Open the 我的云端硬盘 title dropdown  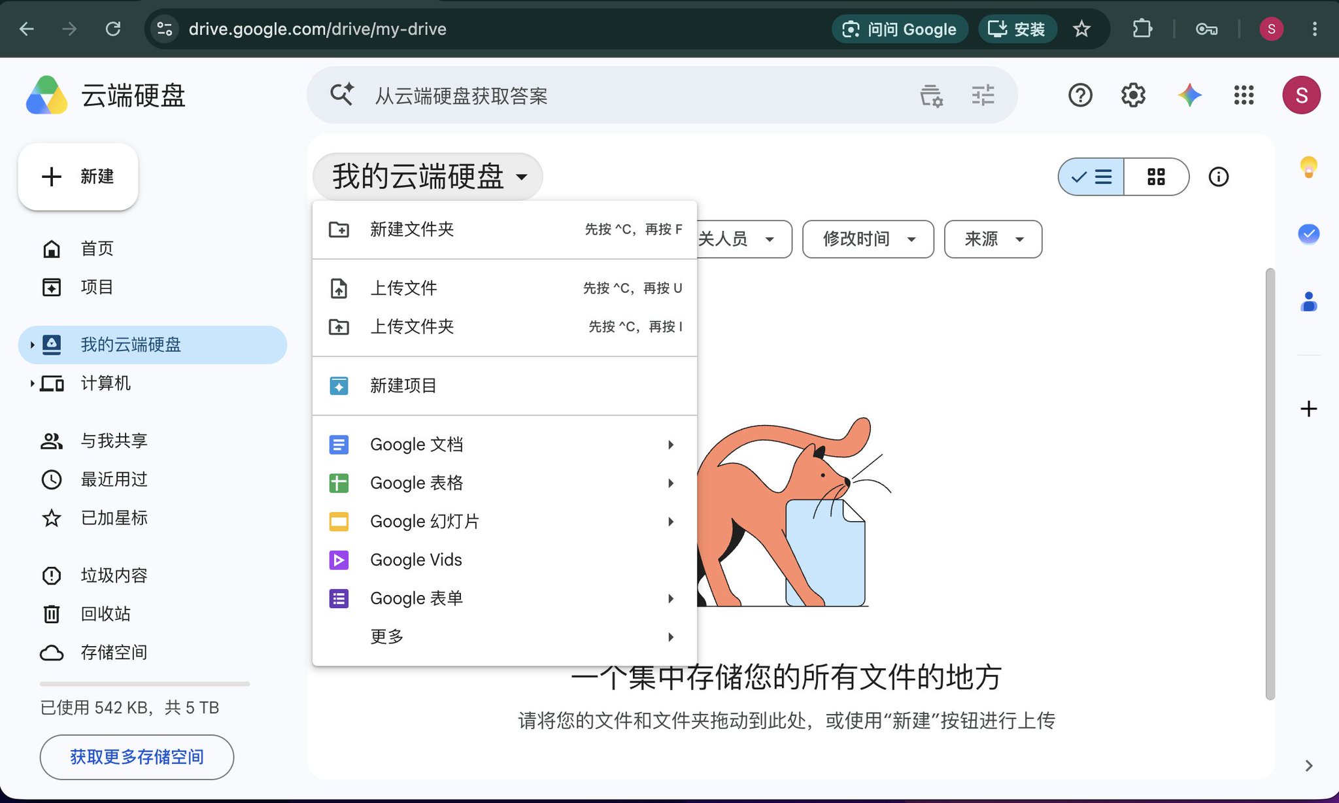tap(428, 177)
